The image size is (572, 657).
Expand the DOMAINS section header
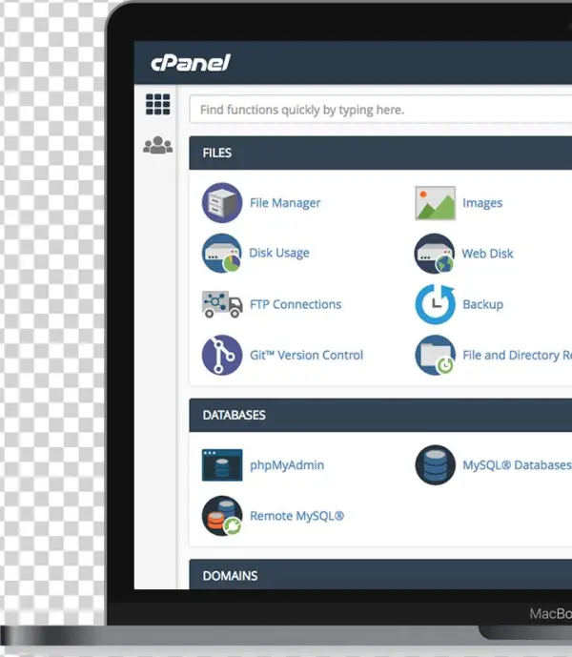[x=381, y=575]
